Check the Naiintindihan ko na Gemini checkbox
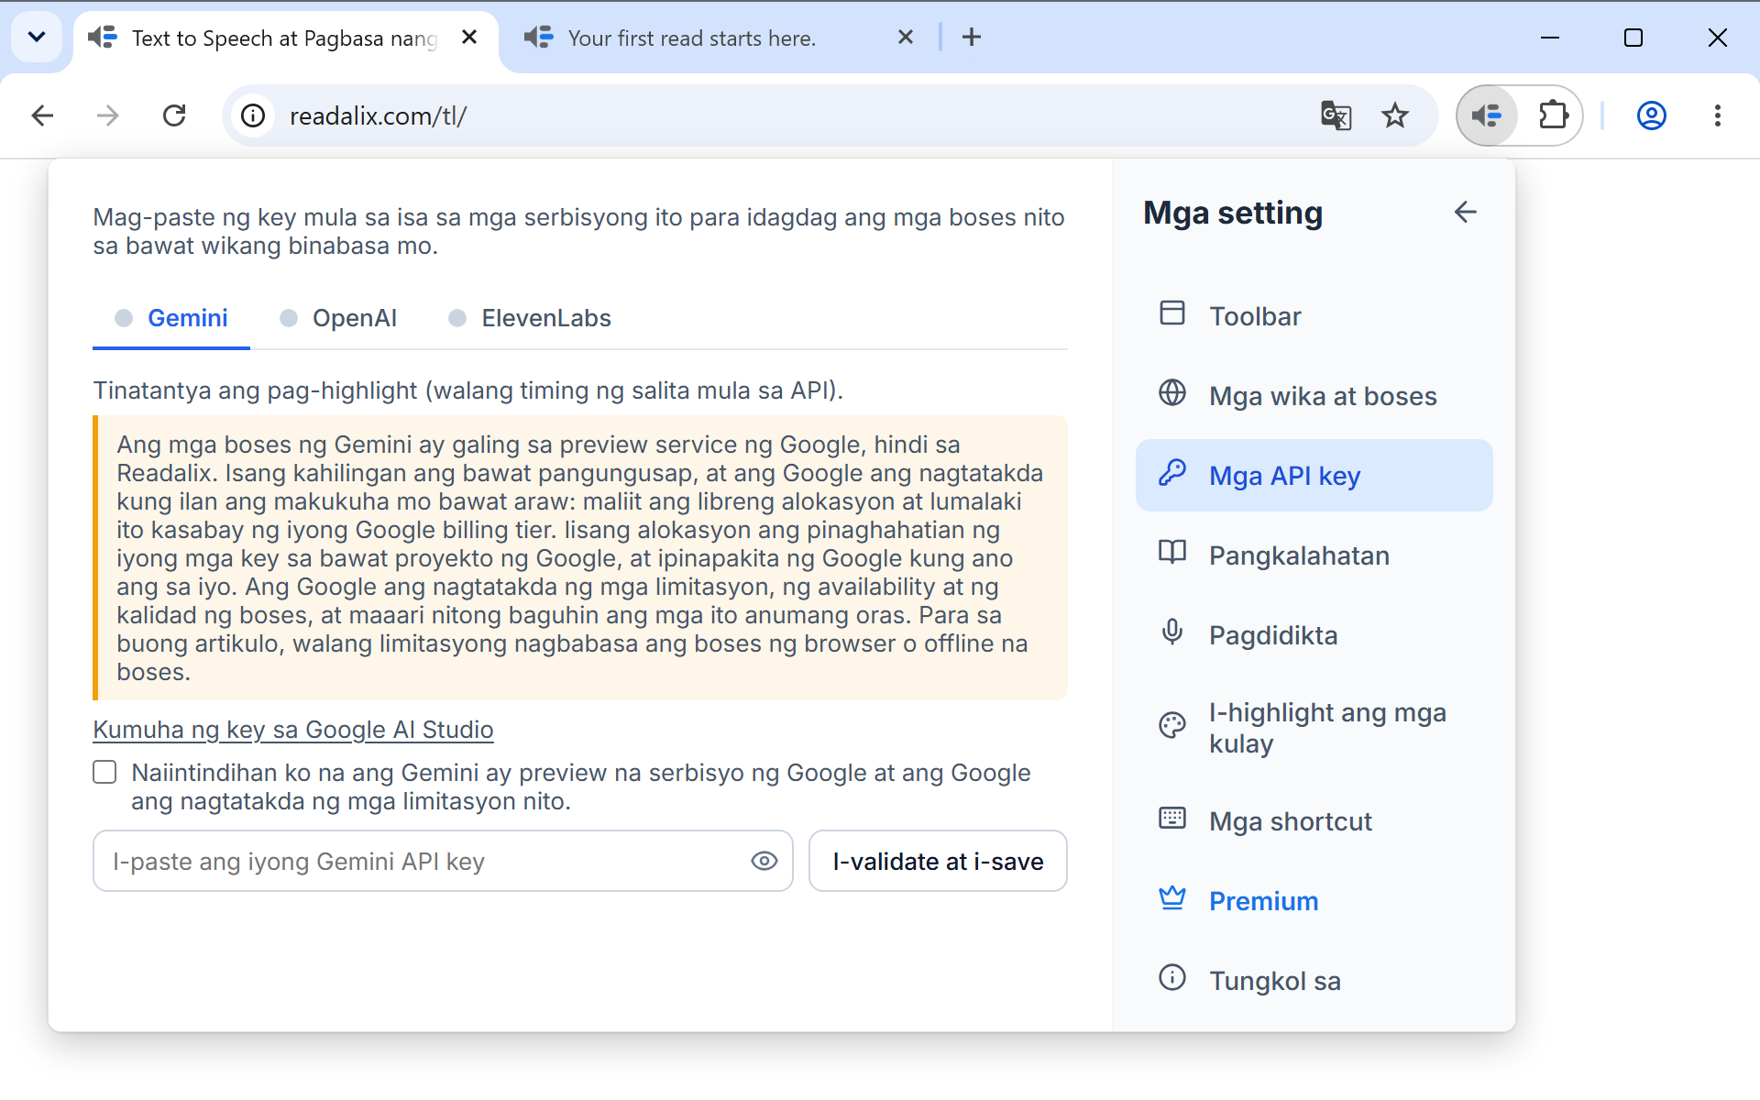Viewport: 1760px width, 1100px height. (104, 773)
